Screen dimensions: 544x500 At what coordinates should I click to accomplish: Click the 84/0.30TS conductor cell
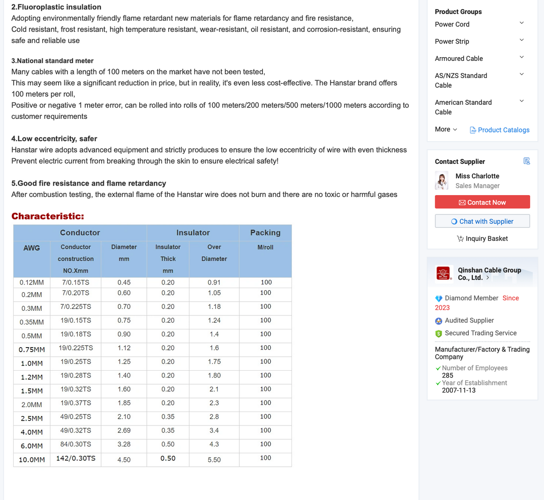tap(76, 444)
